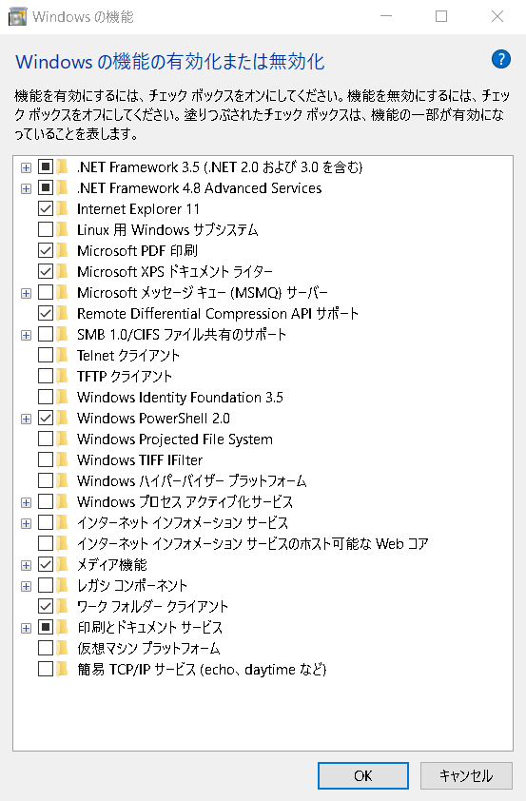Select Windows Projected File System label
This screenshot has height=801, width=526.
point(175,439)
